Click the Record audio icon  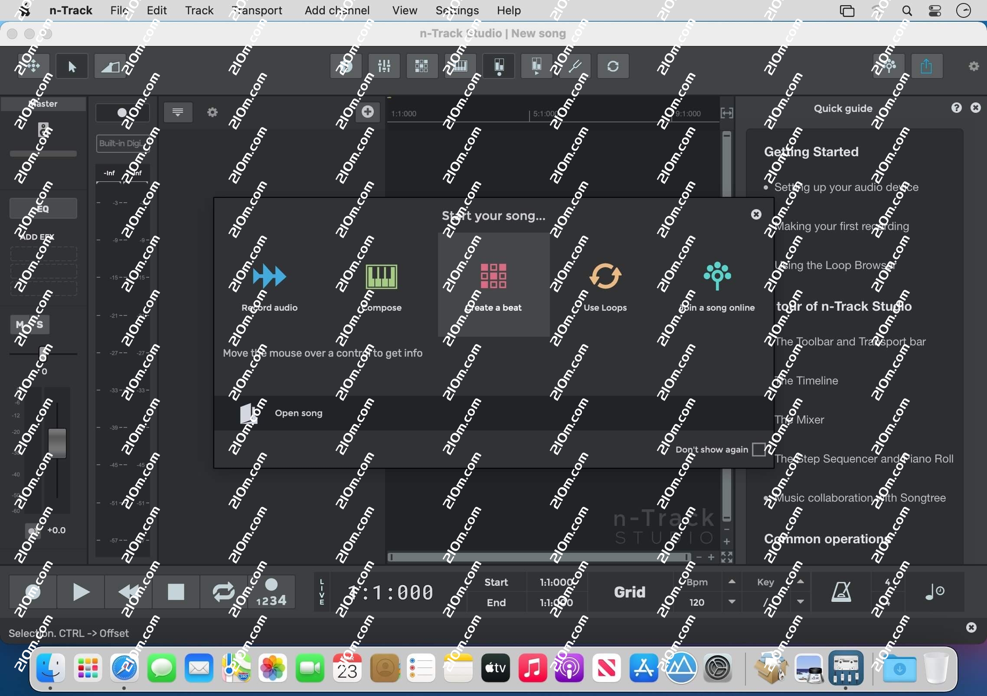coord(269,276)
